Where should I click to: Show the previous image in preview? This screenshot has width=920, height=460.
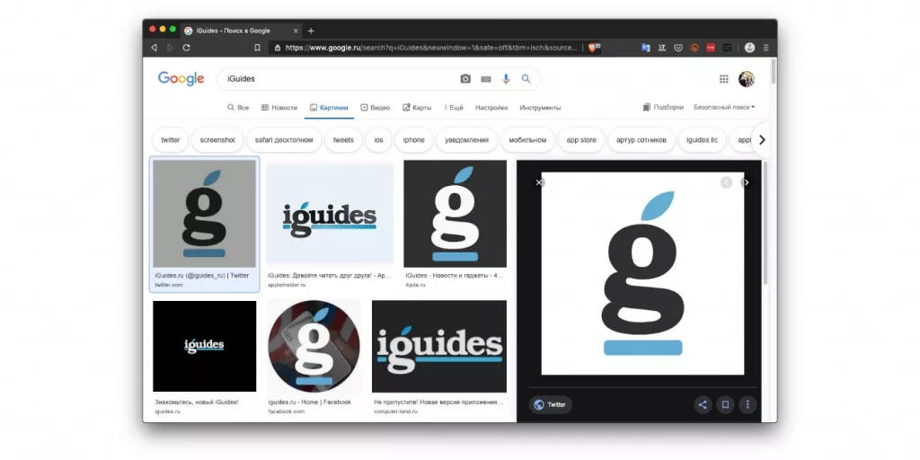click(726, 182)
